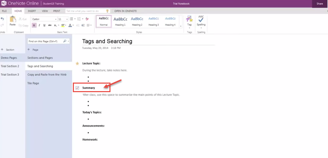Click the Paste clipboard icon
The height and width of the screenshot is (158, 328).
13,19
